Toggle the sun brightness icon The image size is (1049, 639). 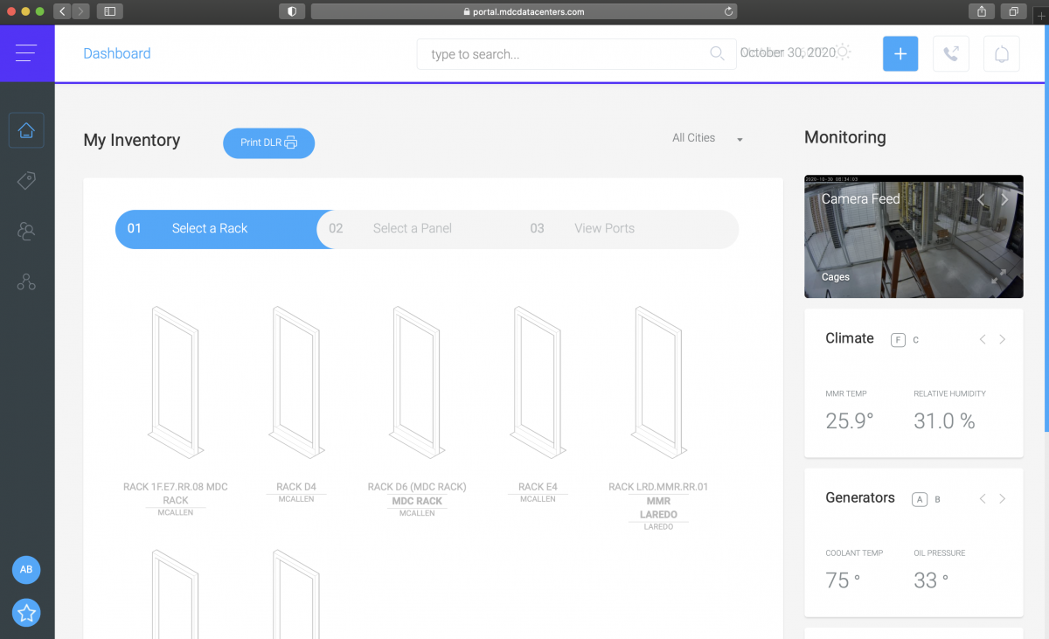(843, 52)
